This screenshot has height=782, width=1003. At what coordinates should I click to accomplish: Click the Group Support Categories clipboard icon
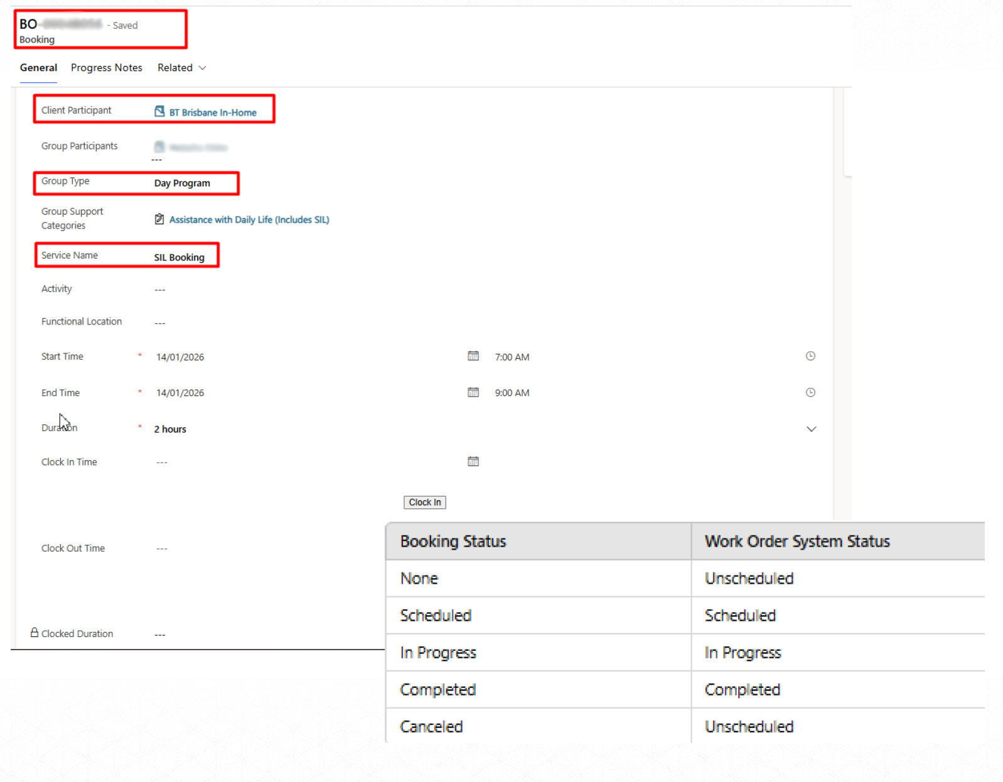pos(159,219)
